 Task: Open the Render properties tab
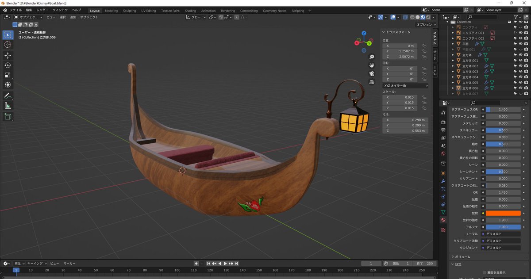(443, 122)
